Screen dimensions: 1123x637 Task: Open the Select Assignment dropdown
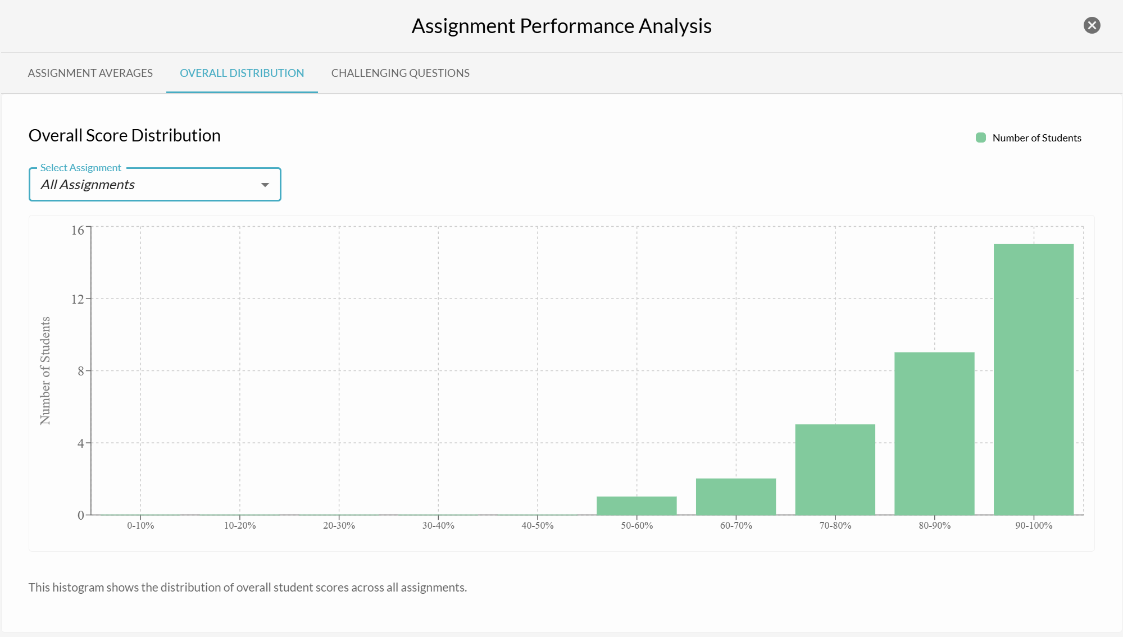[x=155, y=185]
